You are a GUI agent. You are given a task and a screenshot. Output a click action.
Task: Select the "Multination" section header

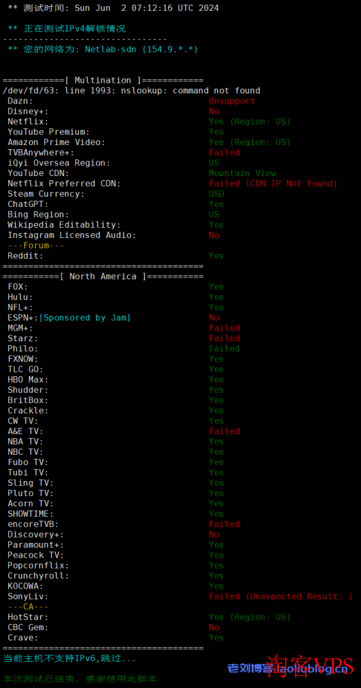tap(103, 81)
